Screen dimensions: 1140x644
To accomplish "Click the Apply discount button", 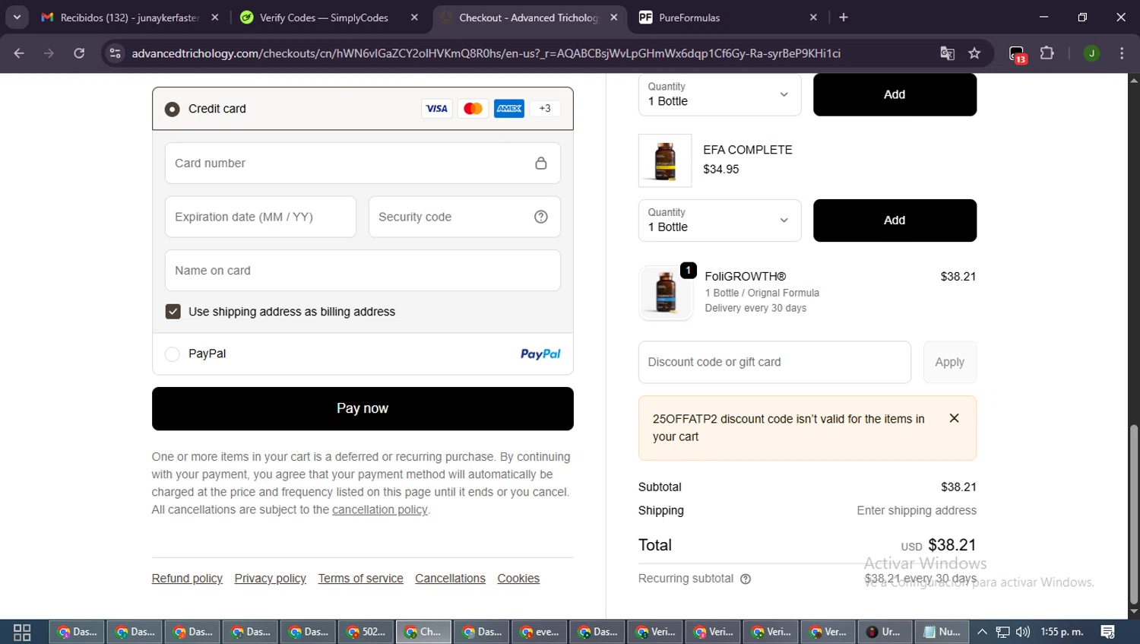I will pos(950,362).
